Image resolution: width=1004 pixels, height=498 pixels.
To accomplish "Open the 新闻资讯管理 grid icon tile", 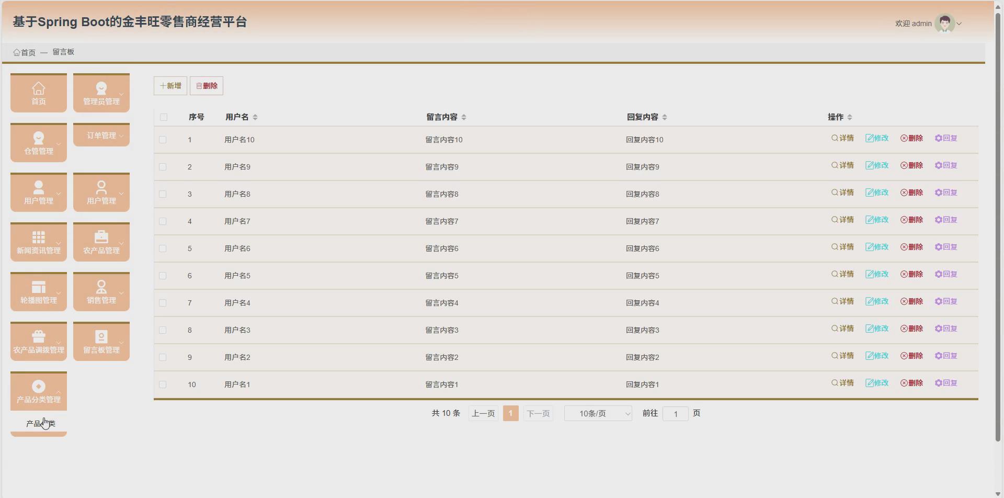I will pyautogui.click(x=39, y=242).
